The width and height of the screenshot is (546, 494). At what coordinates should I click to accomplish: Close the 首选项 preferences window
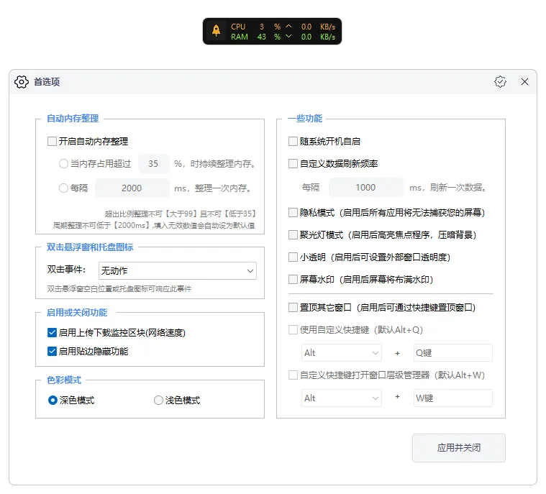click(x=524, y=82)
